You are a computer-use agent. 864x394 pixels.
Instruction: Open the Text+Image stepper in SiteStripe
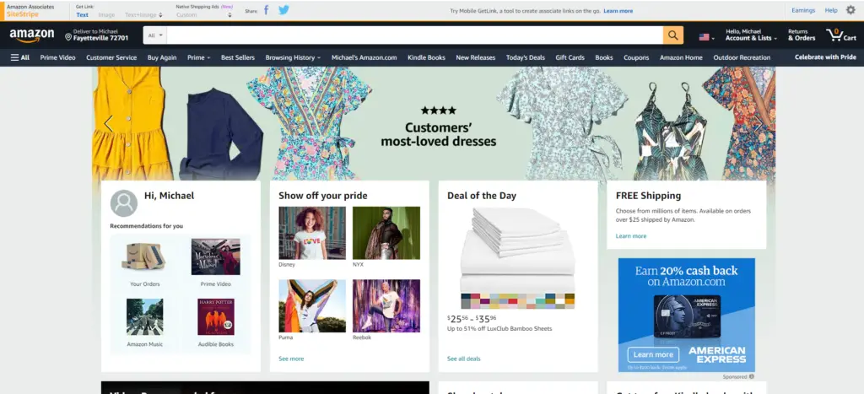click(x=159, y=15)
